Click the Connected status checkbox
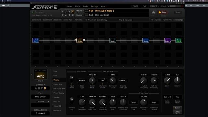208x117 pixels. (33, 12)
